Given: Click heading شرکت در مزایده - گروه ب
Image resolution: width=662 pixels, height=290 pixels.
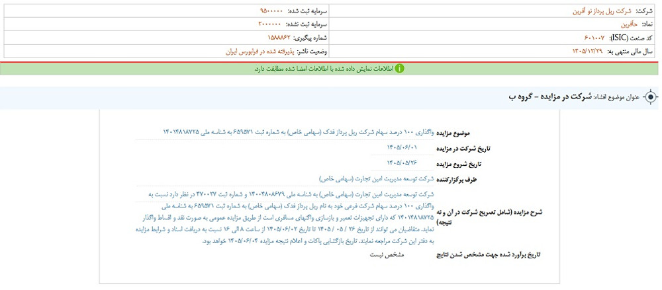Looking at the screenshot, I should click(550, 97).
